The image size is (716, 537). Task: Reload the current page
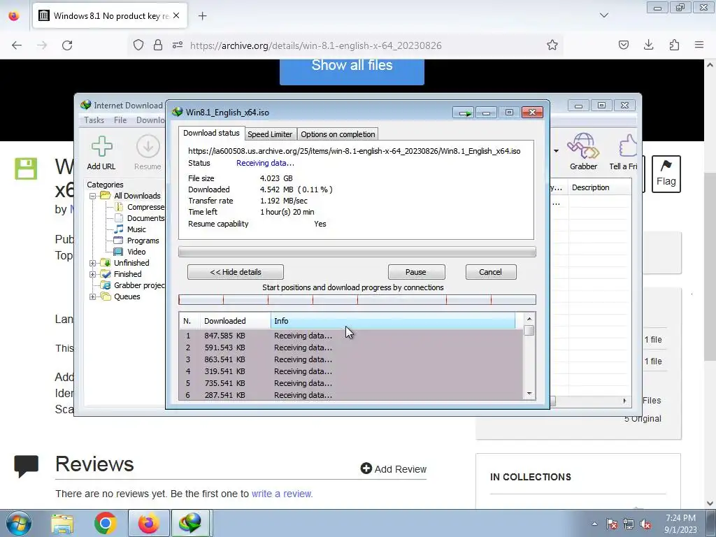(x=67, y=45)
